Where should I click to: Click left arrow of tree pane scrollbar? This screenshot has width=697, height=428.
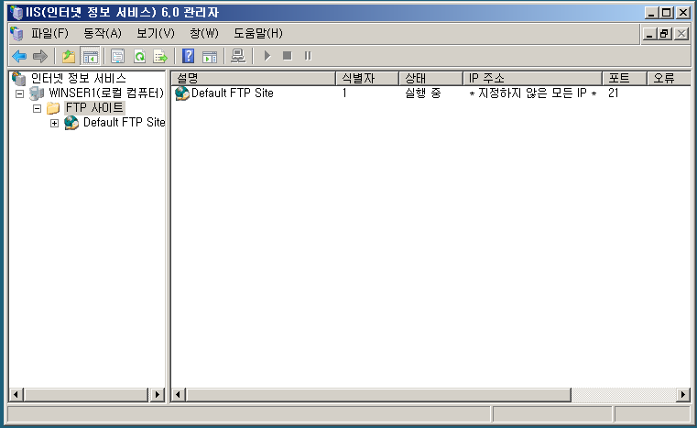point(16,395)
